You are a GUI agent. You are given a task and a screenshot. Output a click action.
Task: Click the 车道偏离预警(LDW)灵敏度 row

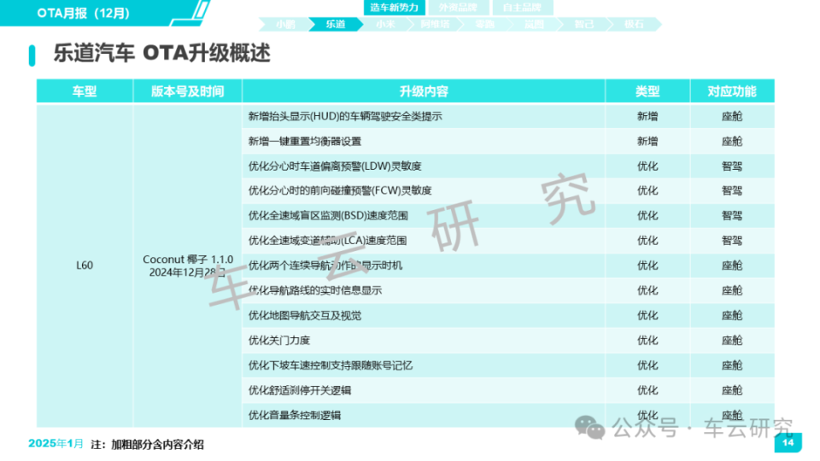pyautogui.click(x=424, y=166)
